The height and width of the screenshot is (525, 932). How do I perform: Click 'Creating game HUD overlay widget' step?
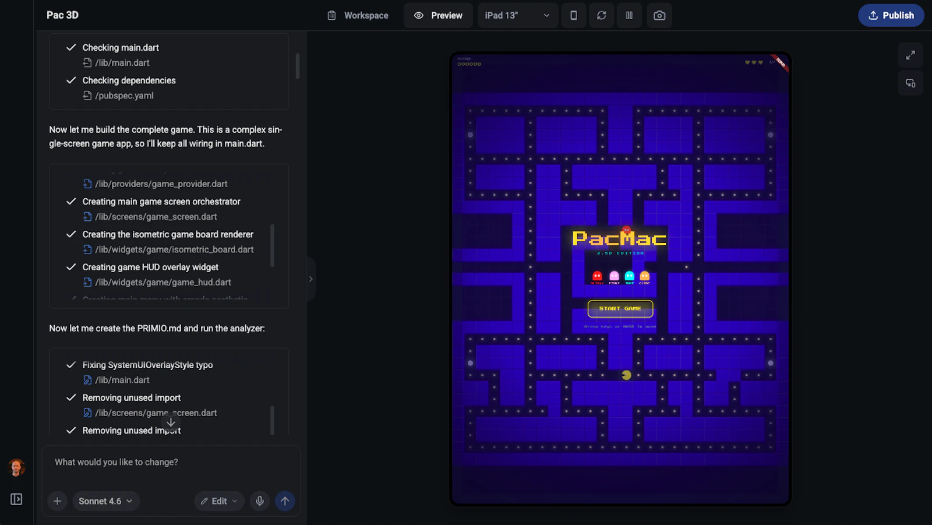point(150,267)
